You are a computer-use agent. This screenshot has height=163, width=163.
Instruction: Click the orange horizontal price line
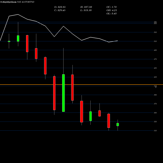pos(81,84)
